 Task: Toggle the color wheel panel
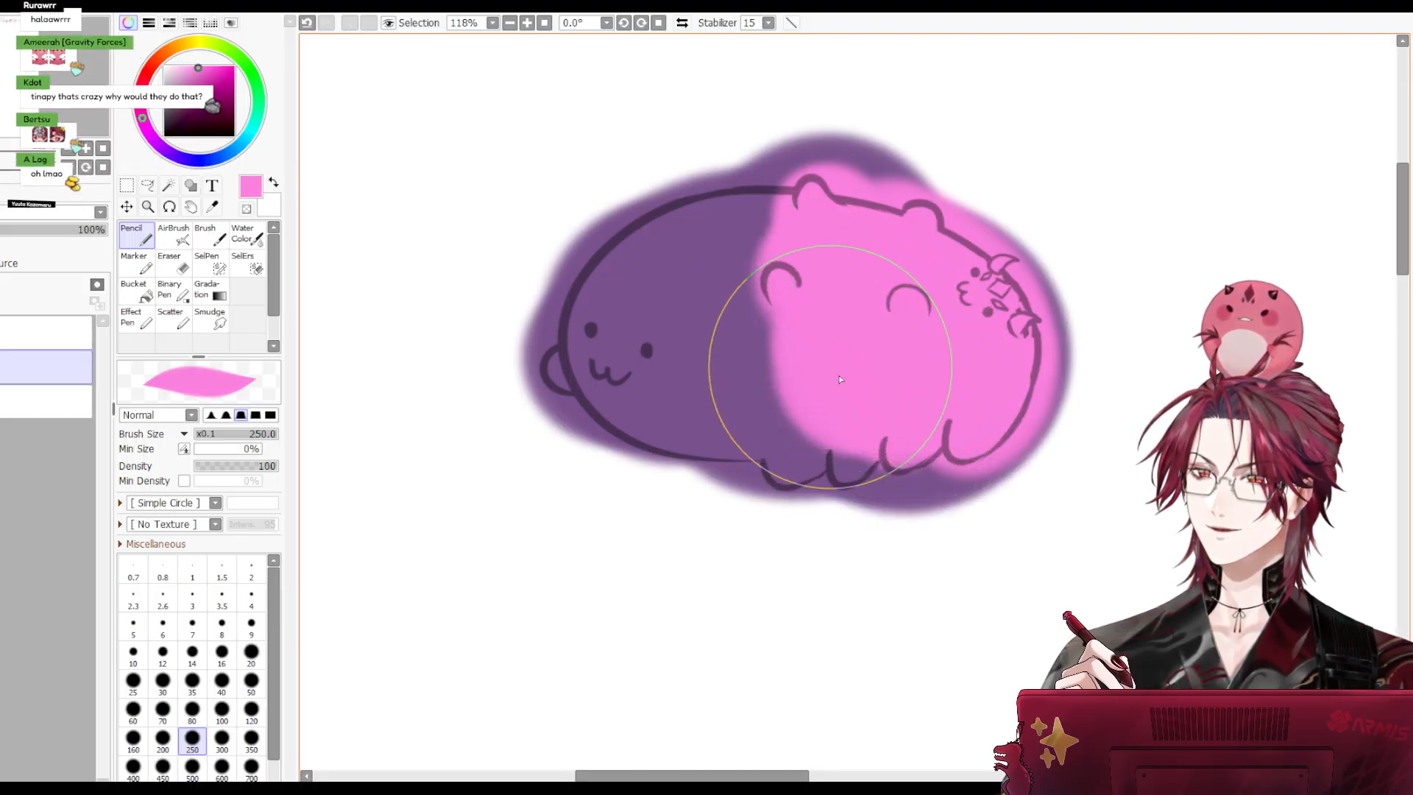click(x=128, y=23)
